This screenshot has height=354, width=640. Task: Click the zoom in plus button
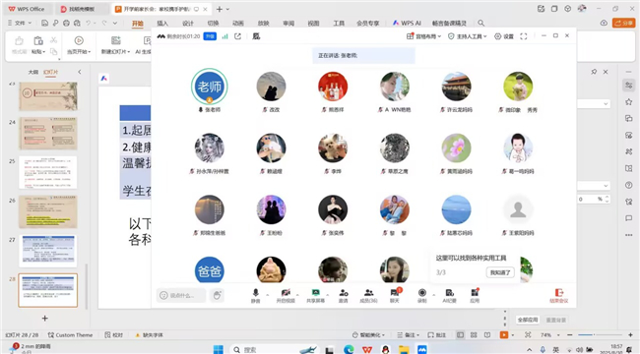pyautogui.click(x=630, y=335)
